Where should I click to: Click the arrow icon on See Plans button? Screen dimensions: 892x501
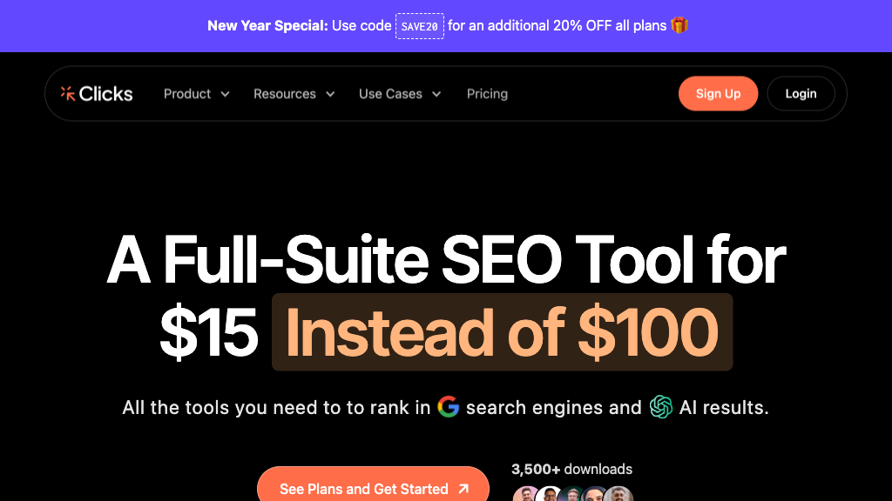coord(463,489)
